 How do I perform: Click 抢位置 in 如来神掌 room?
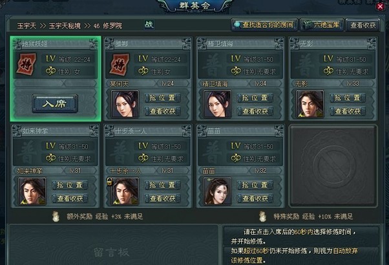tap(70, 185)
